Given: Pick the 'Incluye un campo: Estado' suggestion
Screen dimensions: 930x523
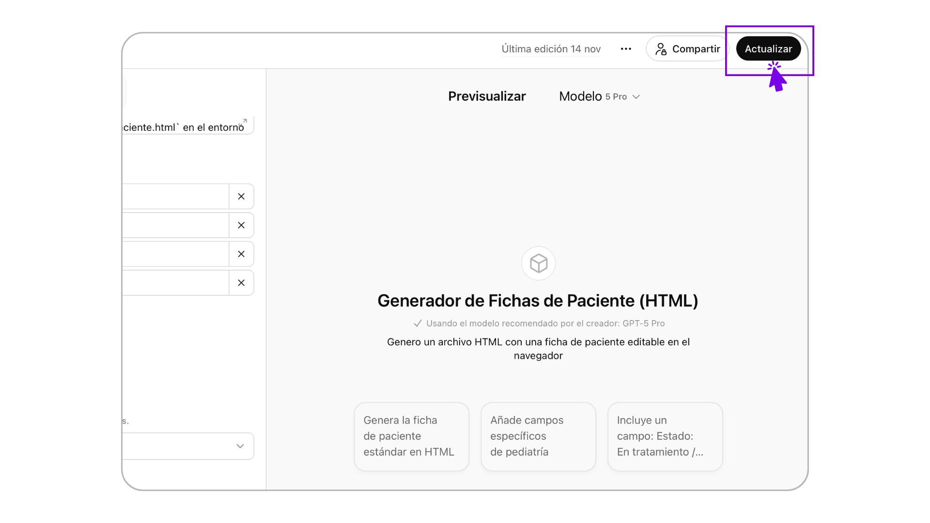Looking at the screenshot, I should pos(665,436).
